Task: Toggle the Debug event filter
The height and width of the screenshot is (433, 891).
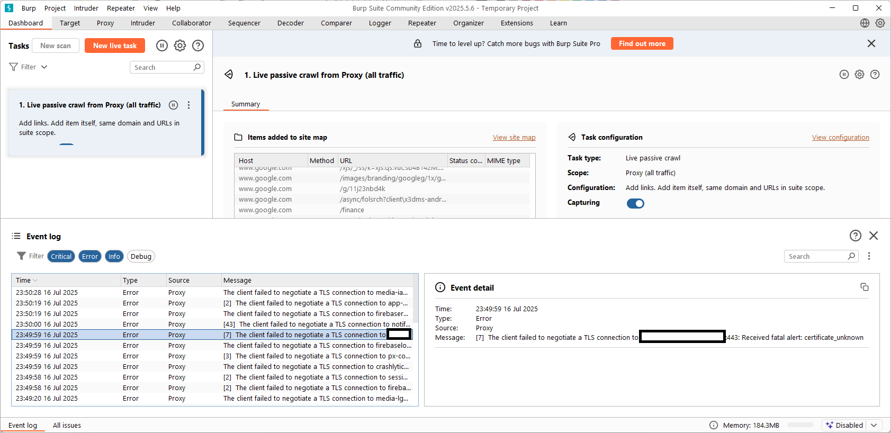Action: tap(141, 256)
